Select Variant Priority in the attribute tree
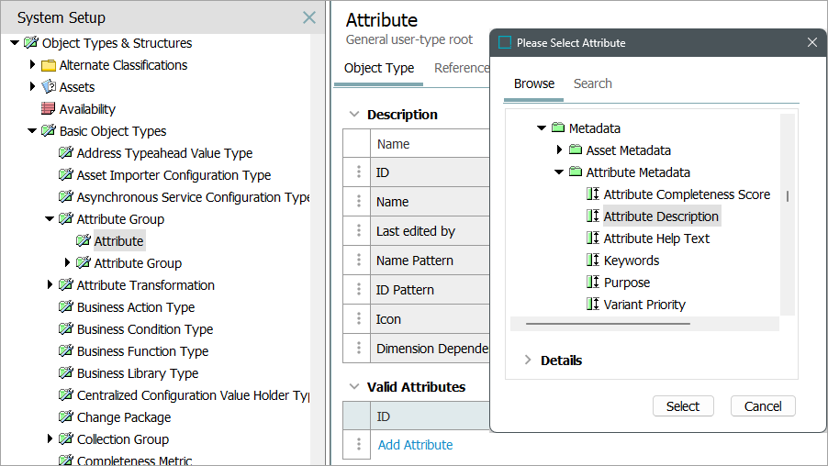Image resolution: width=828 pixels, height=466 pixels. tap(644, 305)
